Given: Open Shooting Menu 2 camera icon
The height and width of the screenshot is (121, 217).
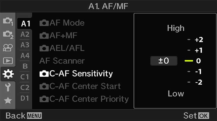Looking at the screenshot, I should click(7, 34).
